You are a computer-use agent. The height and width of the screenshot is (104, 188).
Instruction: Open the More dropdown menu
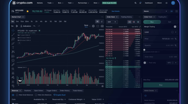96,3
